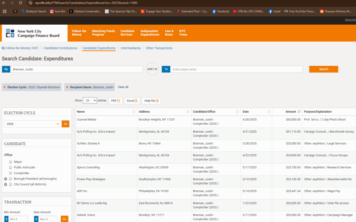Open the tinsel bookmark
The image size is (356, 222).
click(x=275, y=11)
